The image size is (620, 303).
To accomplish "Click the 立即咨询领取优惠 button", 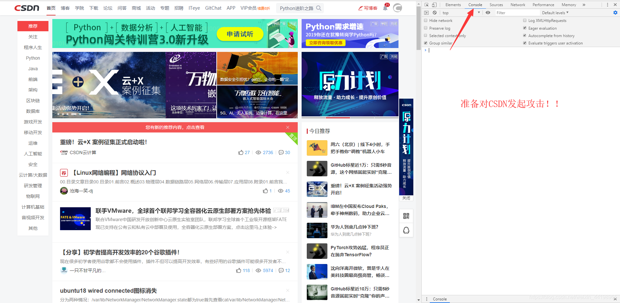I will click(x=325, y=43).
